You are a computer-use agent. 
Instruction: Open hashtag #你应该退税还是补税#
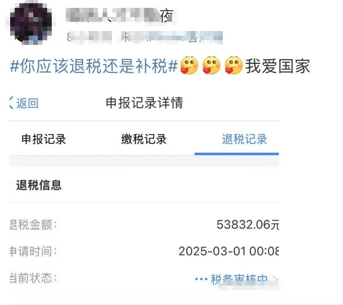(x=94, y=66)
